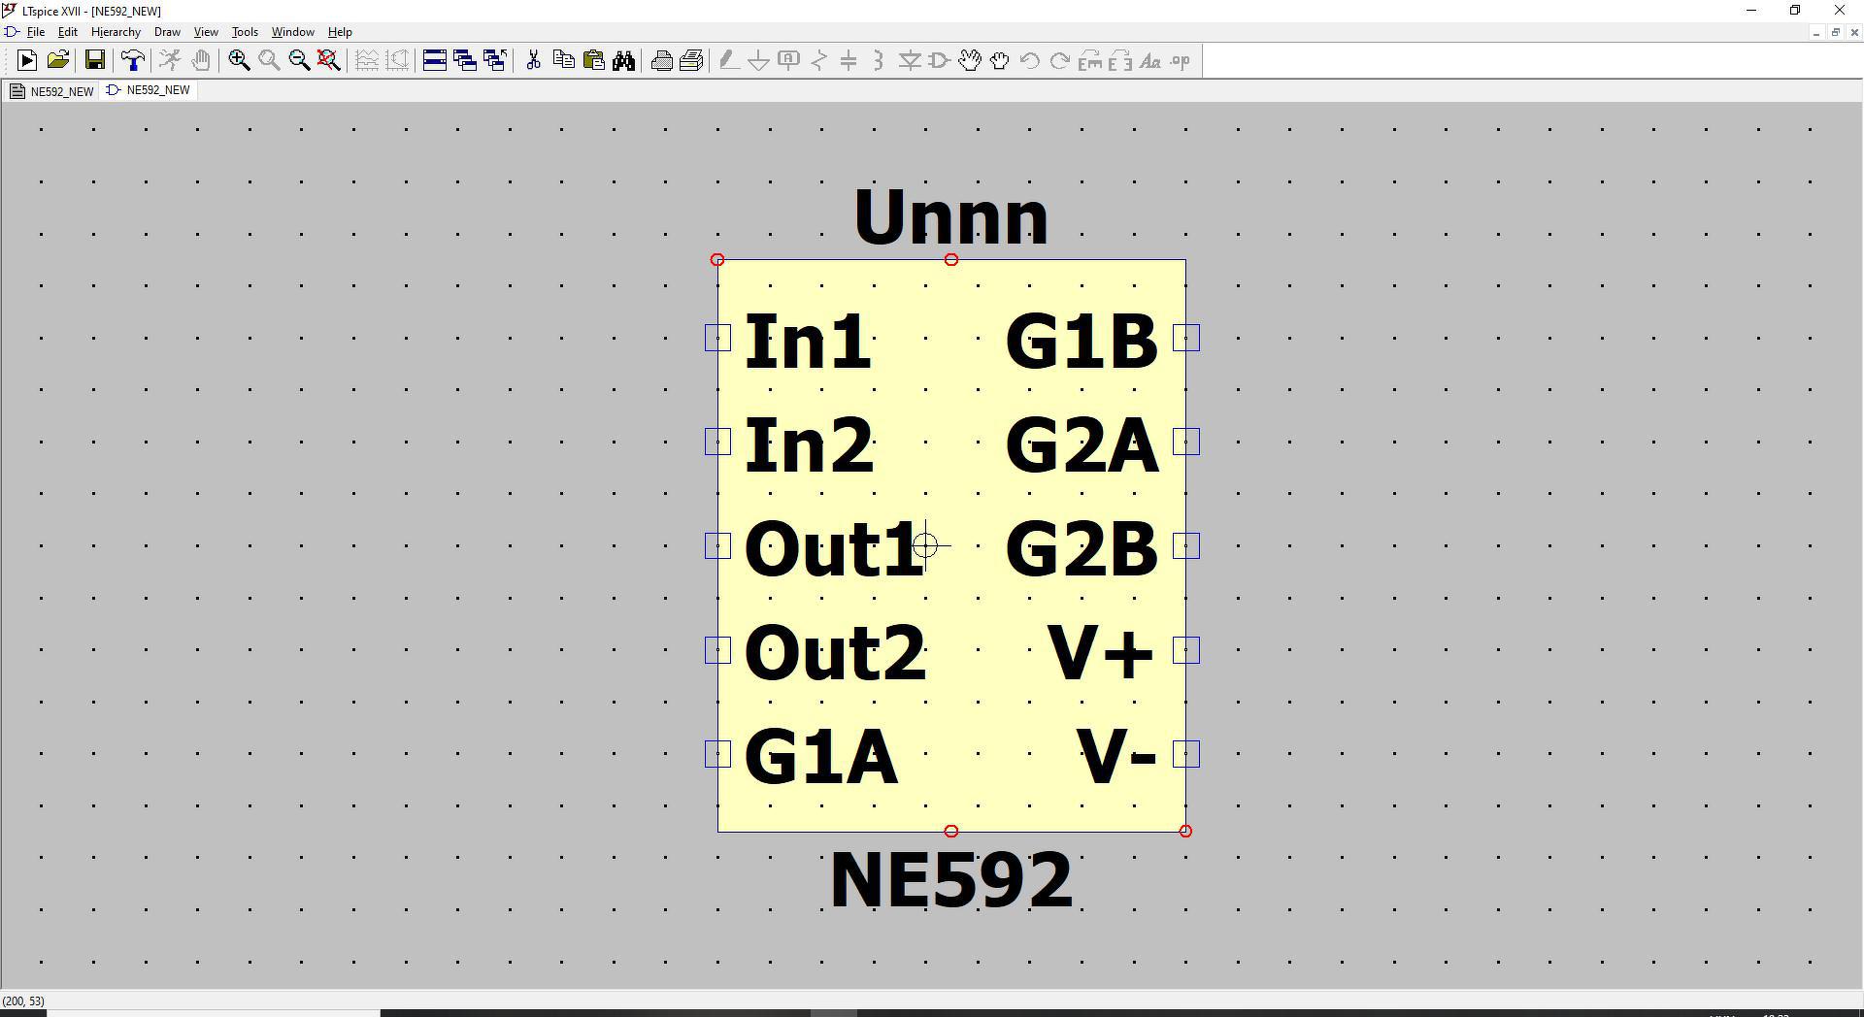Click the Redo arrow icon
1864x1017 pixels.
point(1060,61)
